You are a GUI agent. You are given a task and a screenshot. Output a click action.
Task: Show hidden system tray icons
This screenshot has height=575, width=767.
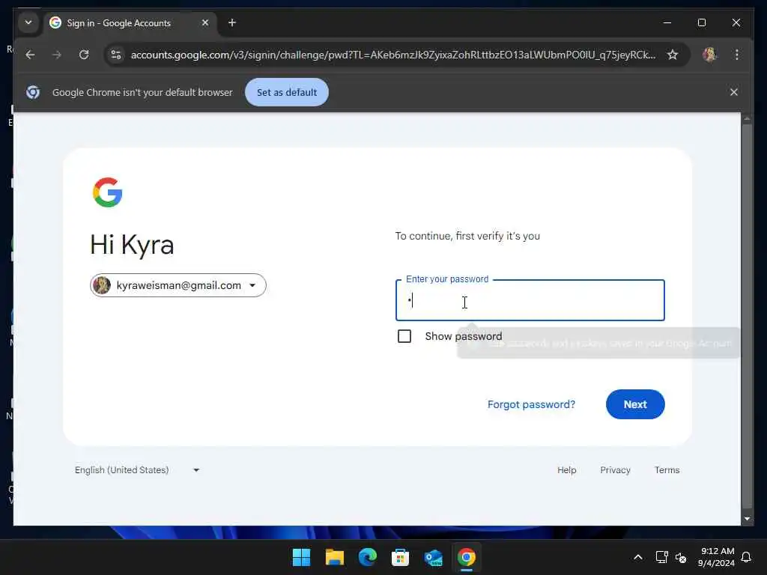pos(638,557)
